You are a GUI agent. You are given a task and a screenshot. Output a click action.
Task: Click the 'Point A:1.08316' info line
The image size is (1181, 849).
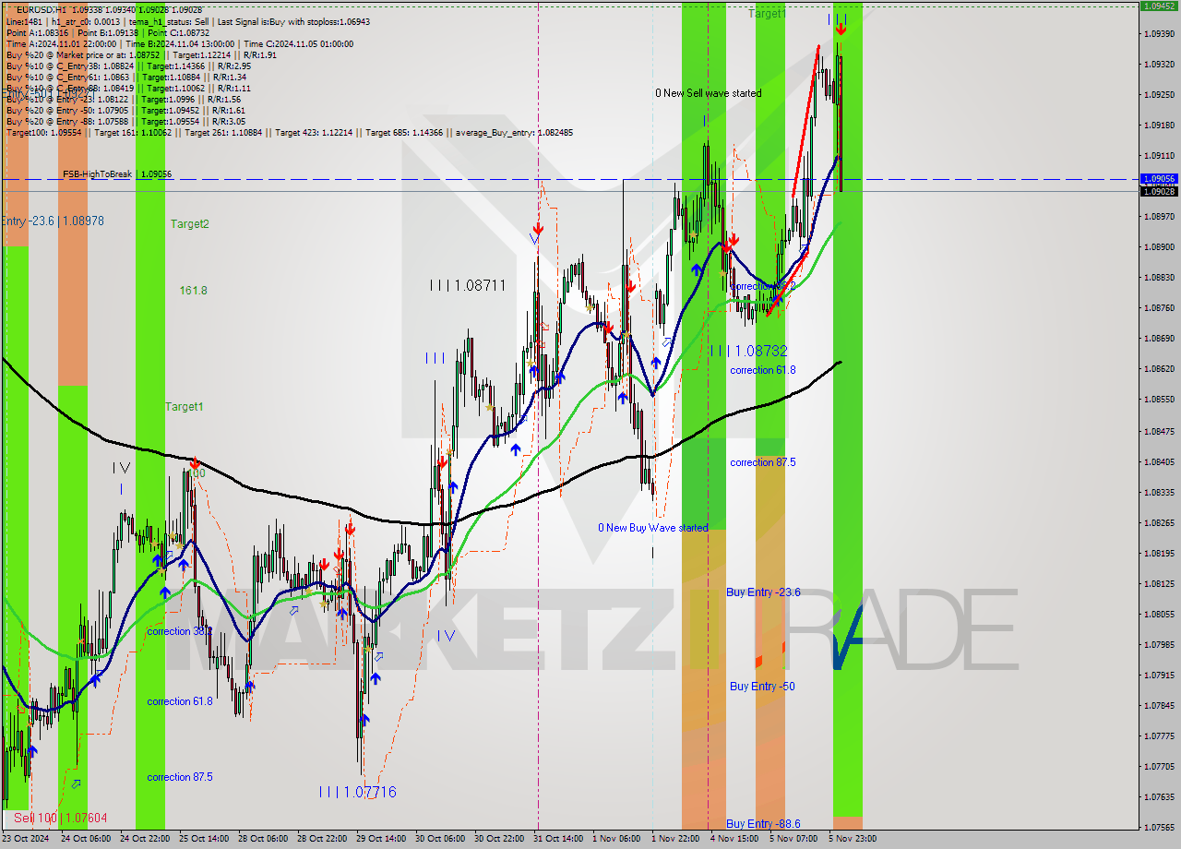tap(107, 32)
